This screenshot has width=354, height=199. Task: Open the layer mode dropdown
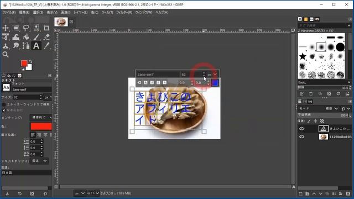(x=331, y=108)
